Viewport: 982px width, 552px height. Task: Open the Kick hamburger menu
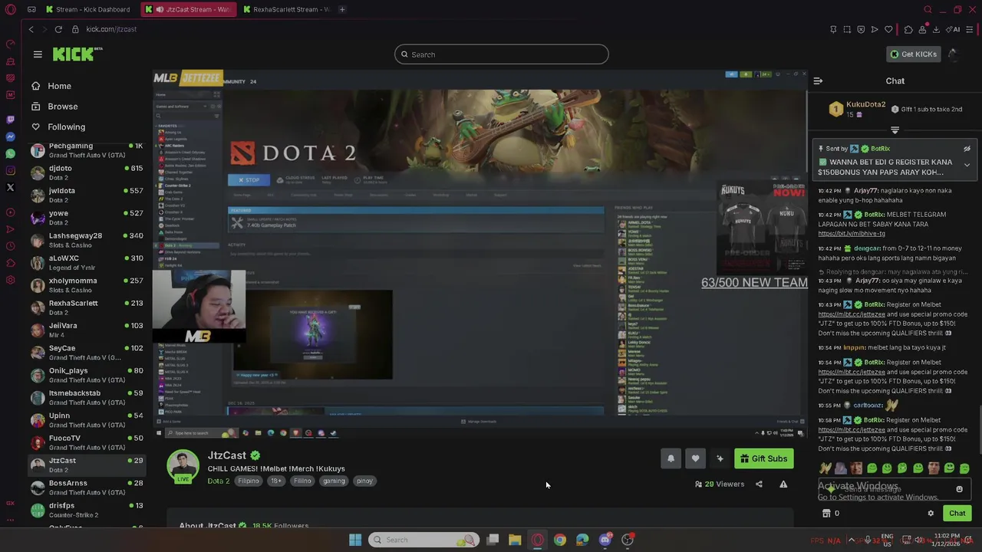point(38,54)
